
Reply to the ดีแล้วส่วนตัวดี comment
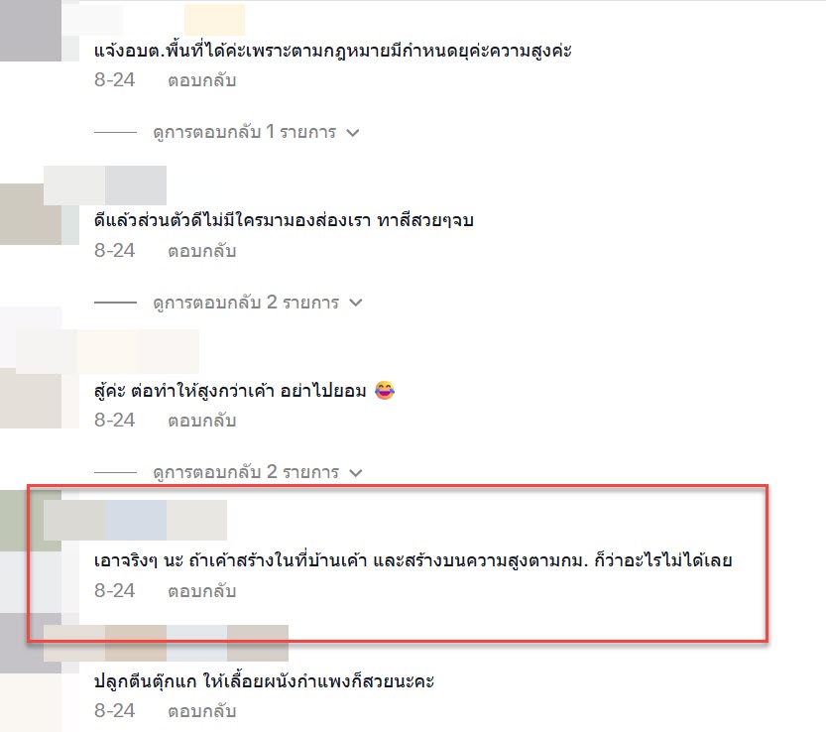point(201,251)
